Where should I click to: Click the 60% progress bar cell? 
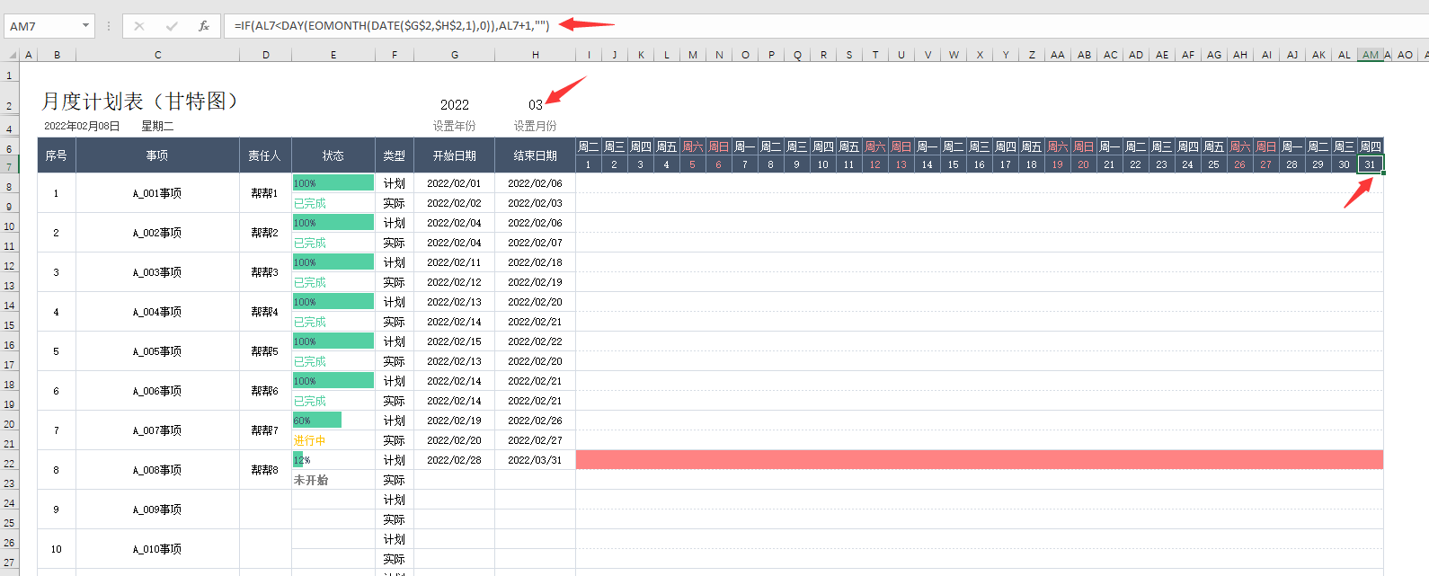pos(333,421)
